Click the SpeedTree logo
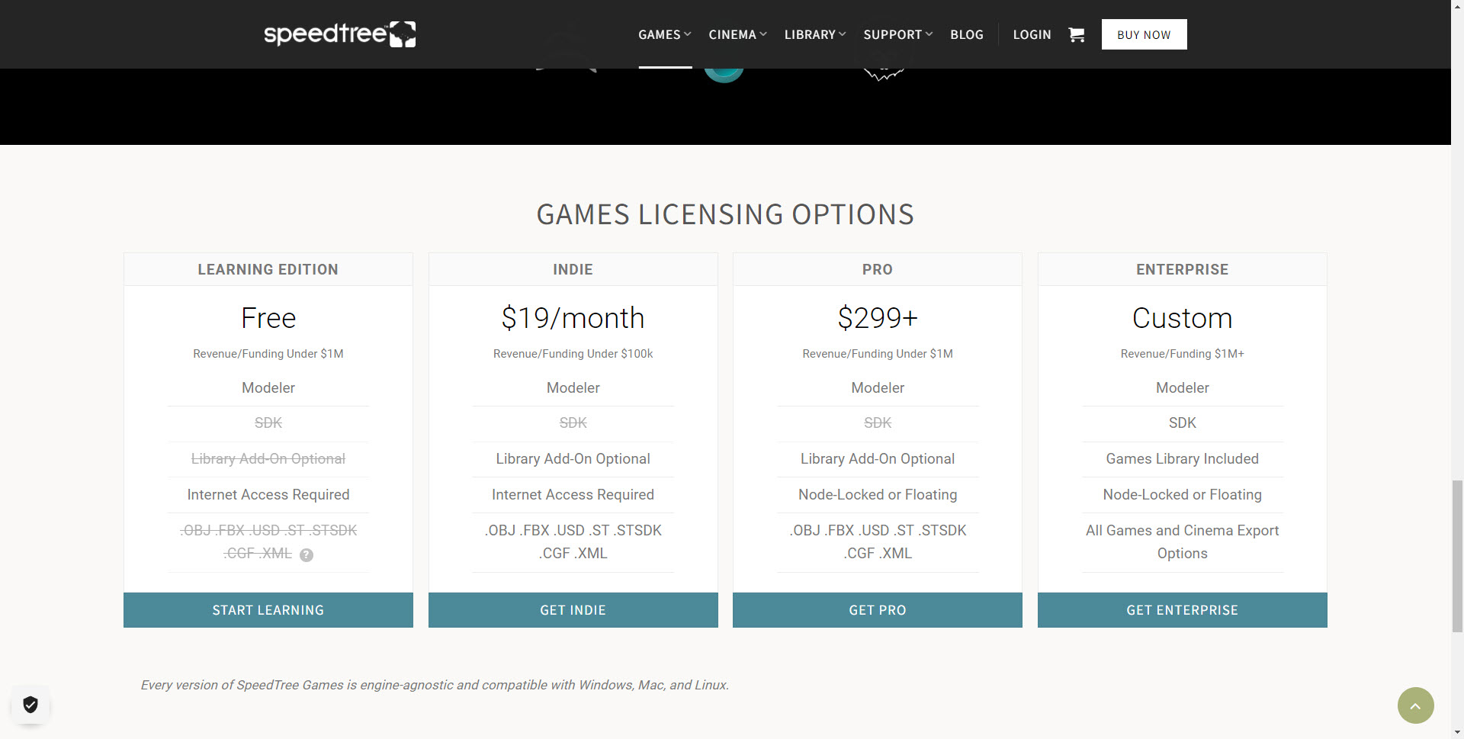 click(339, 34)
